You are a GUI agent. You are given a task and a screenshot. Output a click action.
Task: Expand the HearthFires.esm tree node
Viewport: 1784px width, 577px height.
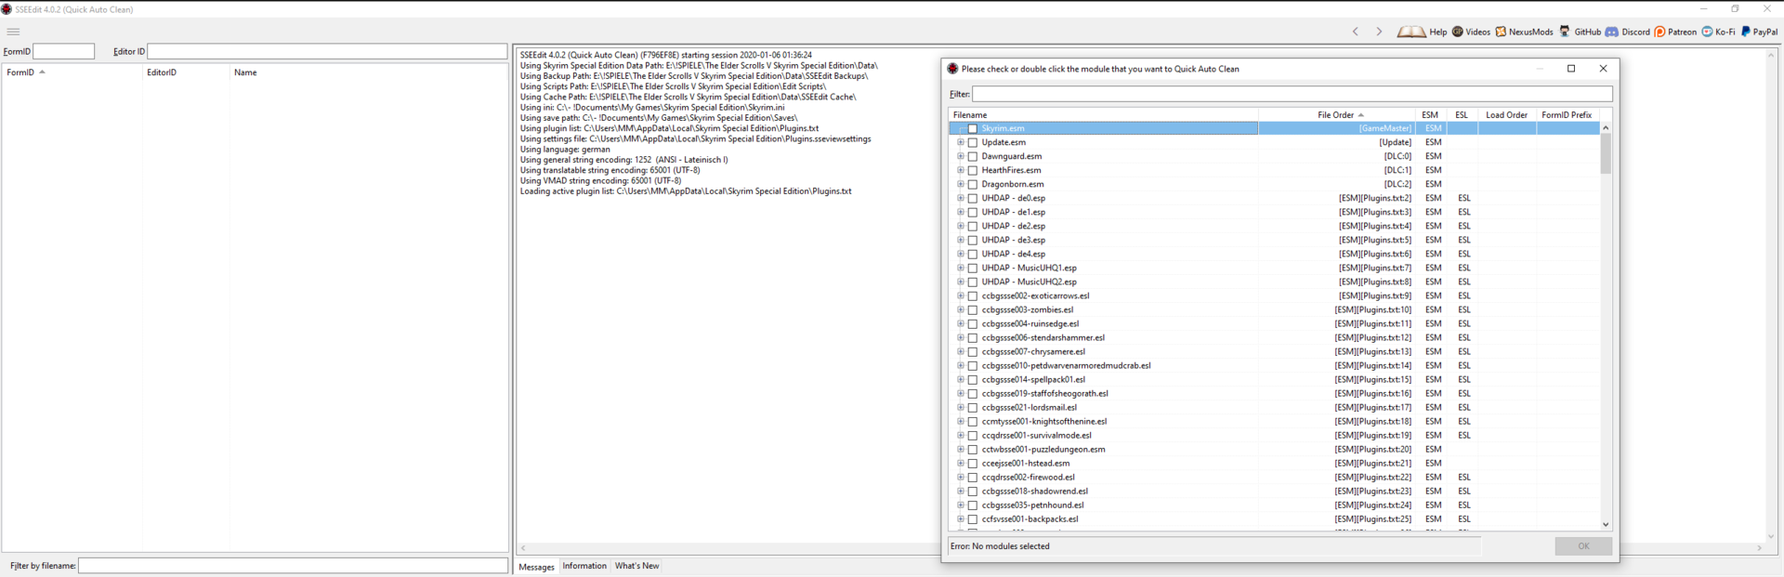coord(961,170)
